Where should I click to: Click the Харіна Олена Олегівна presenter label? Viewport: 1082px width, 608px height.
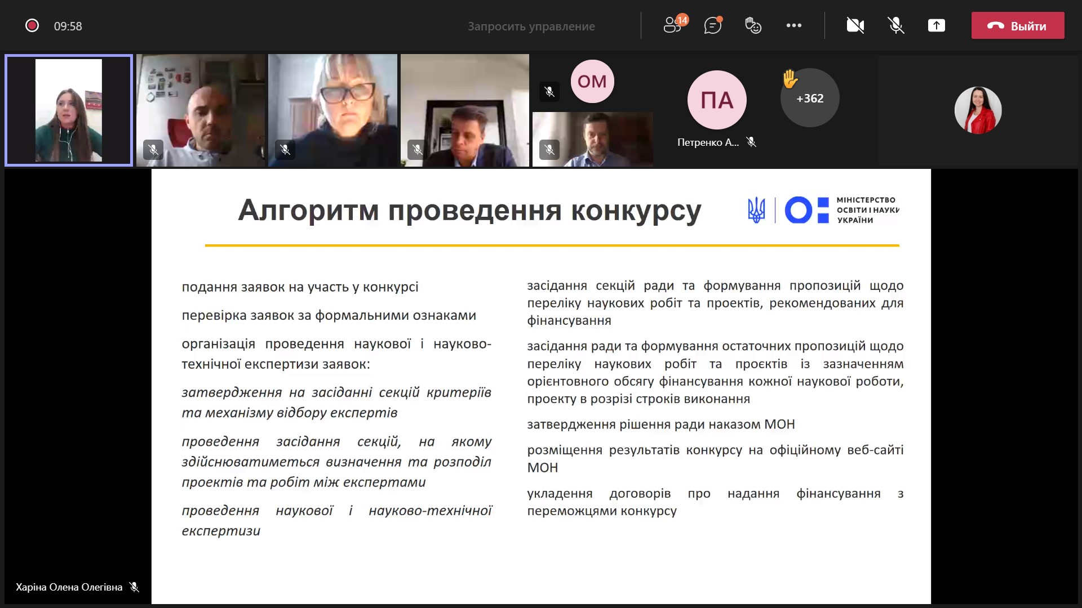click(69, 587)
